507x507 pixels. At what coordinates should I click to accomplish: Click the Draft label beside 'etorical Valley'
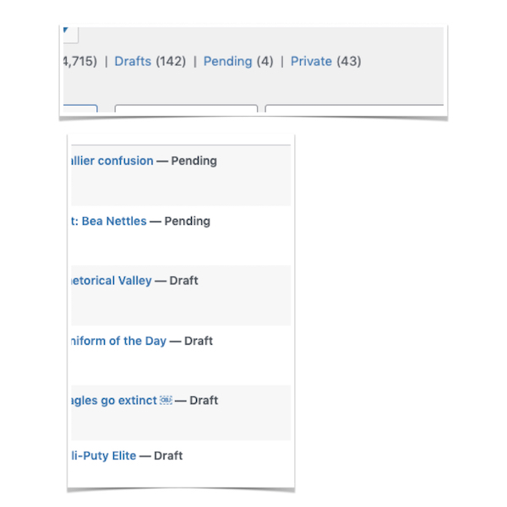tap(183, 281)
